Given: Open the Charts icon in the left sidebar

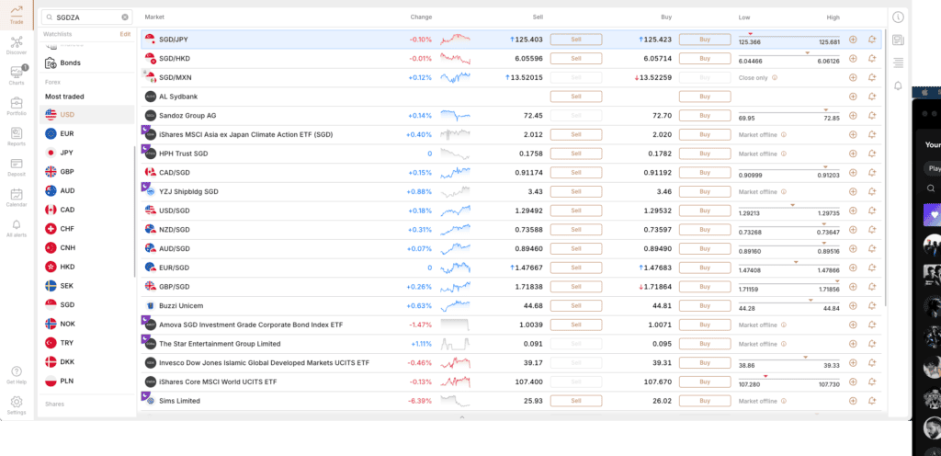Looking at the screenshot, I should pos(17,75).
